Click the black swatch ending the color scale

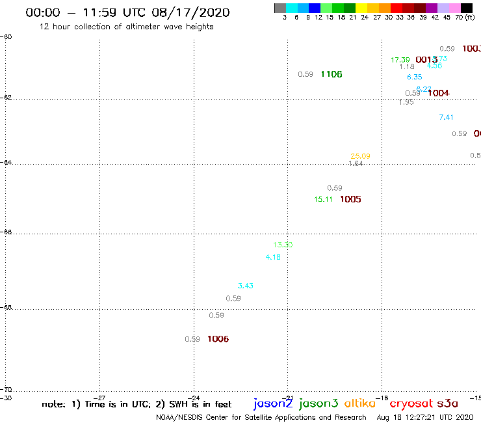[x=466, y=8]
